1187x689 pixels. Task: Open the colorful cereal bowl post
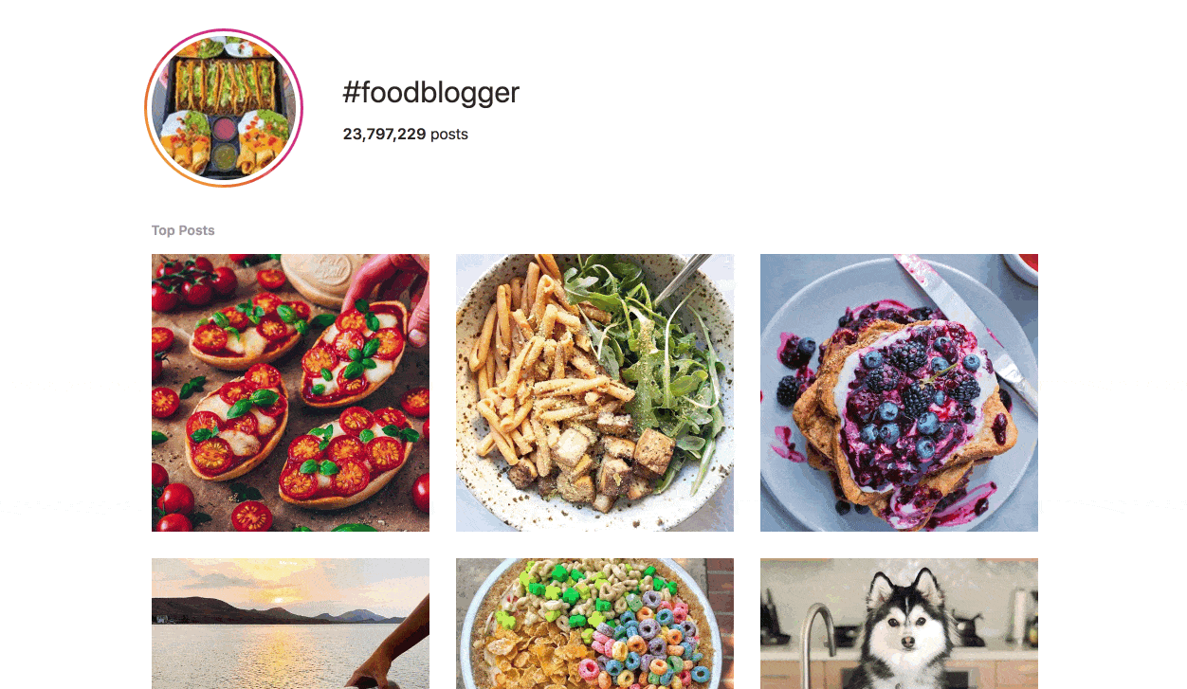594,624
